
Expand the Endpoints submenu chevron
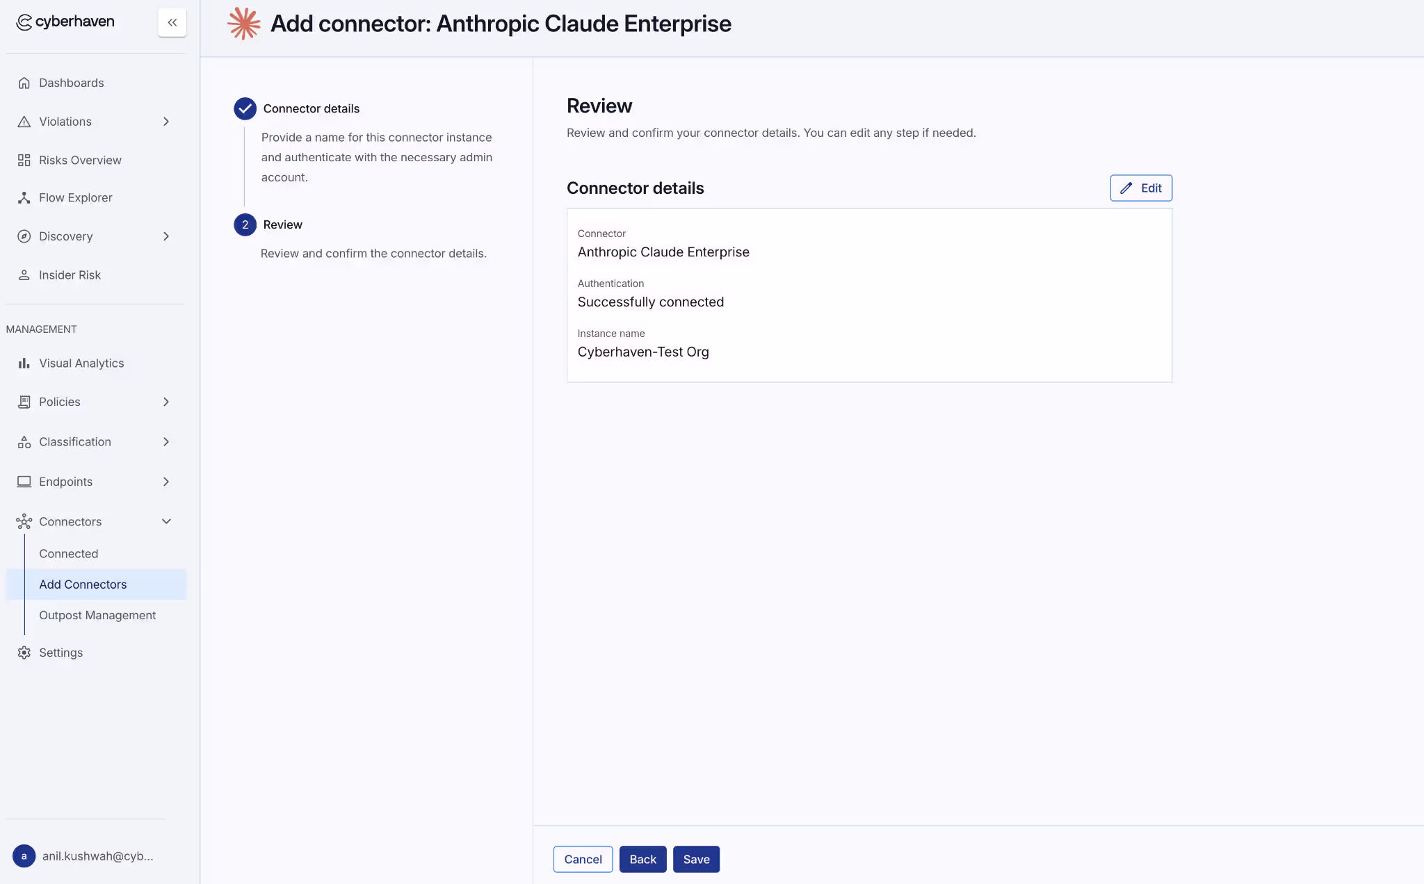(x=166, y=482)
